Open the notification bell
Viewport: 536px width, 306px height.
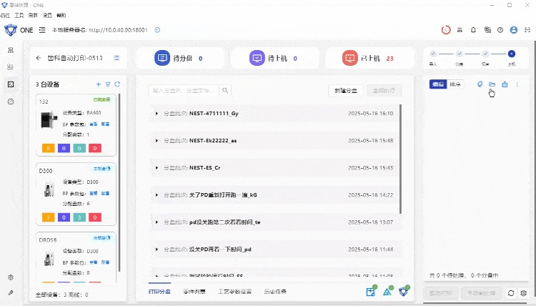point(473,30)
